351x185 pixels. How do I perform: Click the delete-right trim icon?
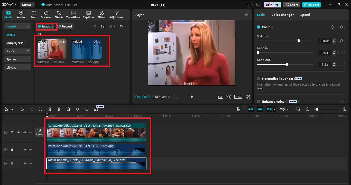pos(59,109)
